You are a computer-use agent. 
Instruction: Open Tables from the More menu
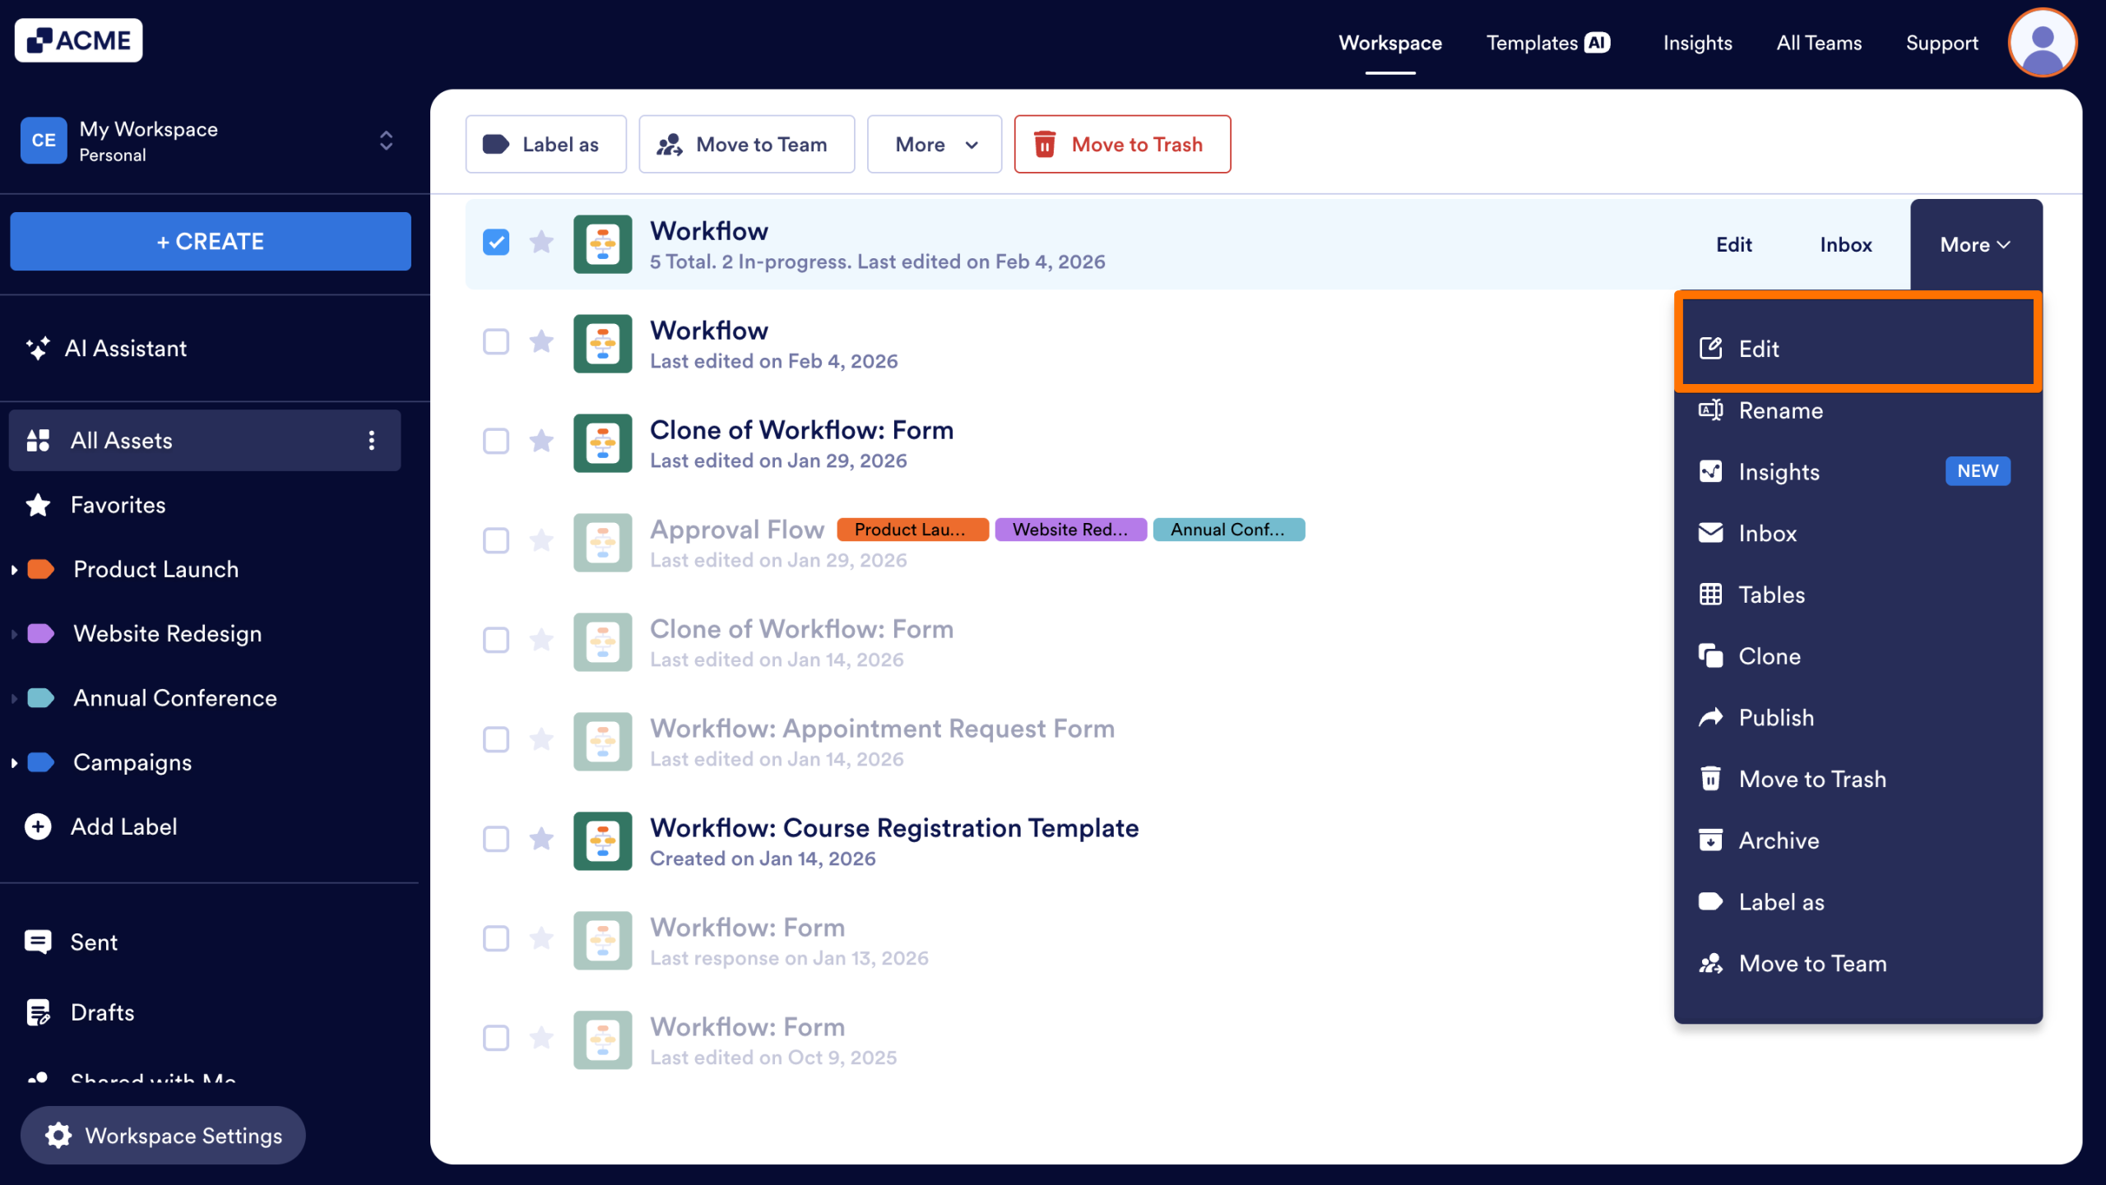tap(1771, 594)
